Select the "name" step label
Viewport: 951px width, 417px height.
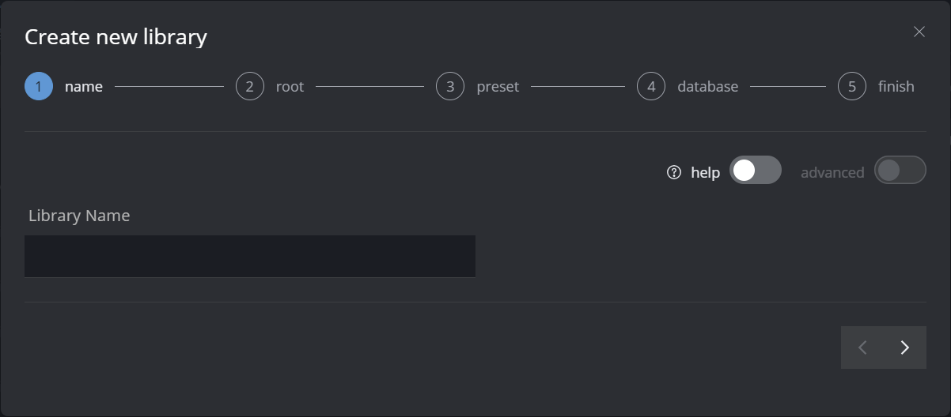point(84,87)
